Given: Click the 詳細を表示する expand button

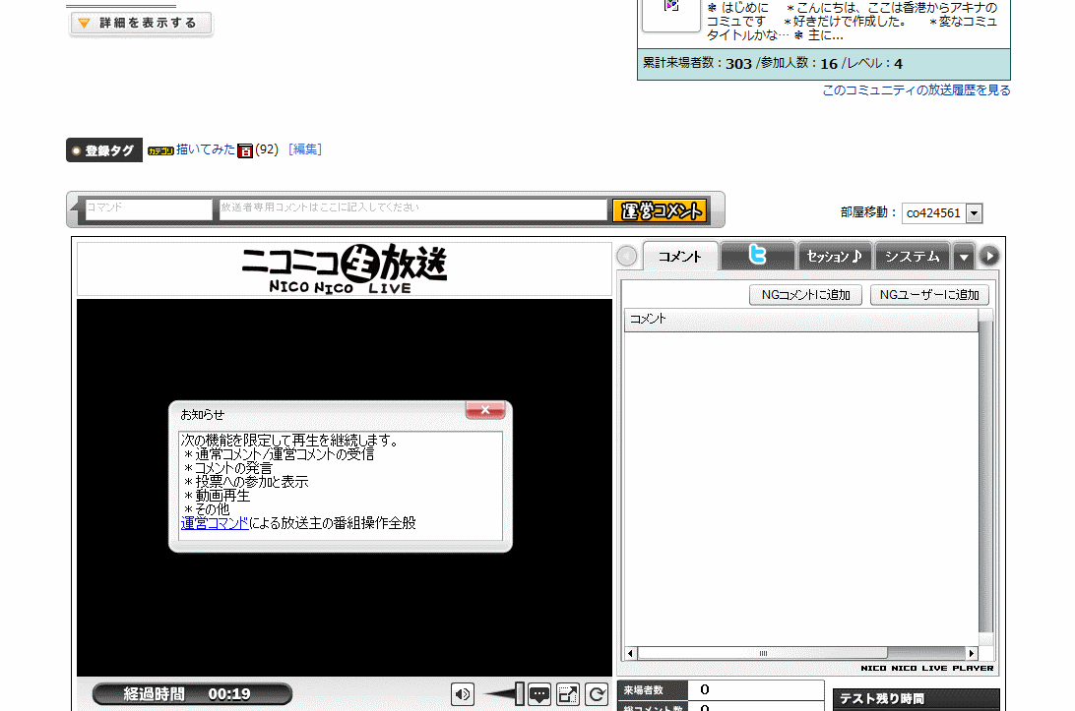Looking at the screenshot, I should (141, 24).
